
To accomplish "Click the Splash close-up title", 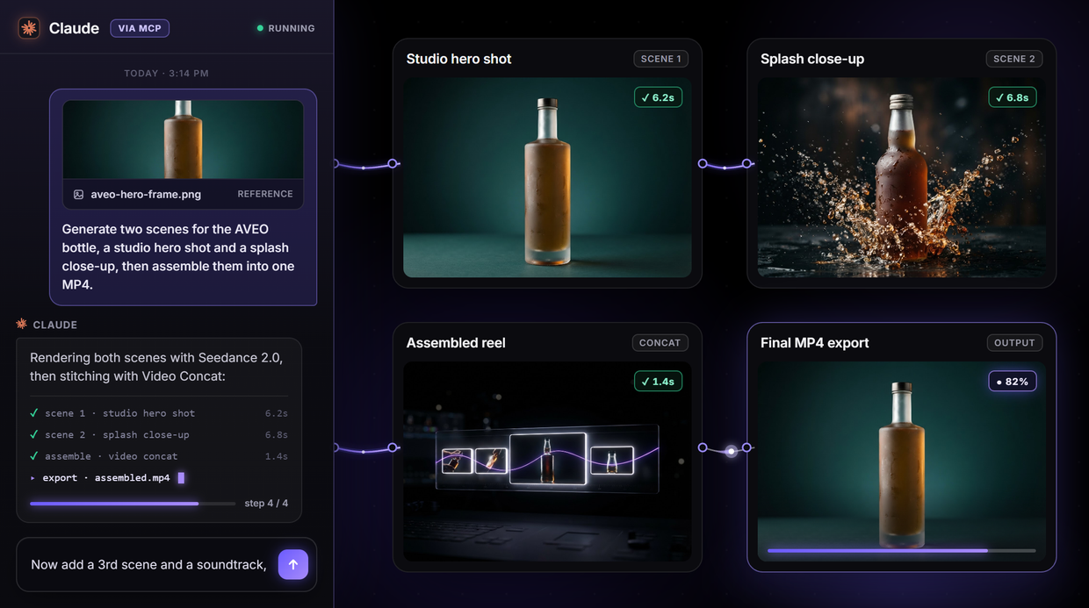I will point(812,59).
